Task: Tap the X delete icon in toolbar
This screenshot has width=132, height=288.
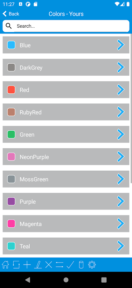Action: tap(49, 265)
